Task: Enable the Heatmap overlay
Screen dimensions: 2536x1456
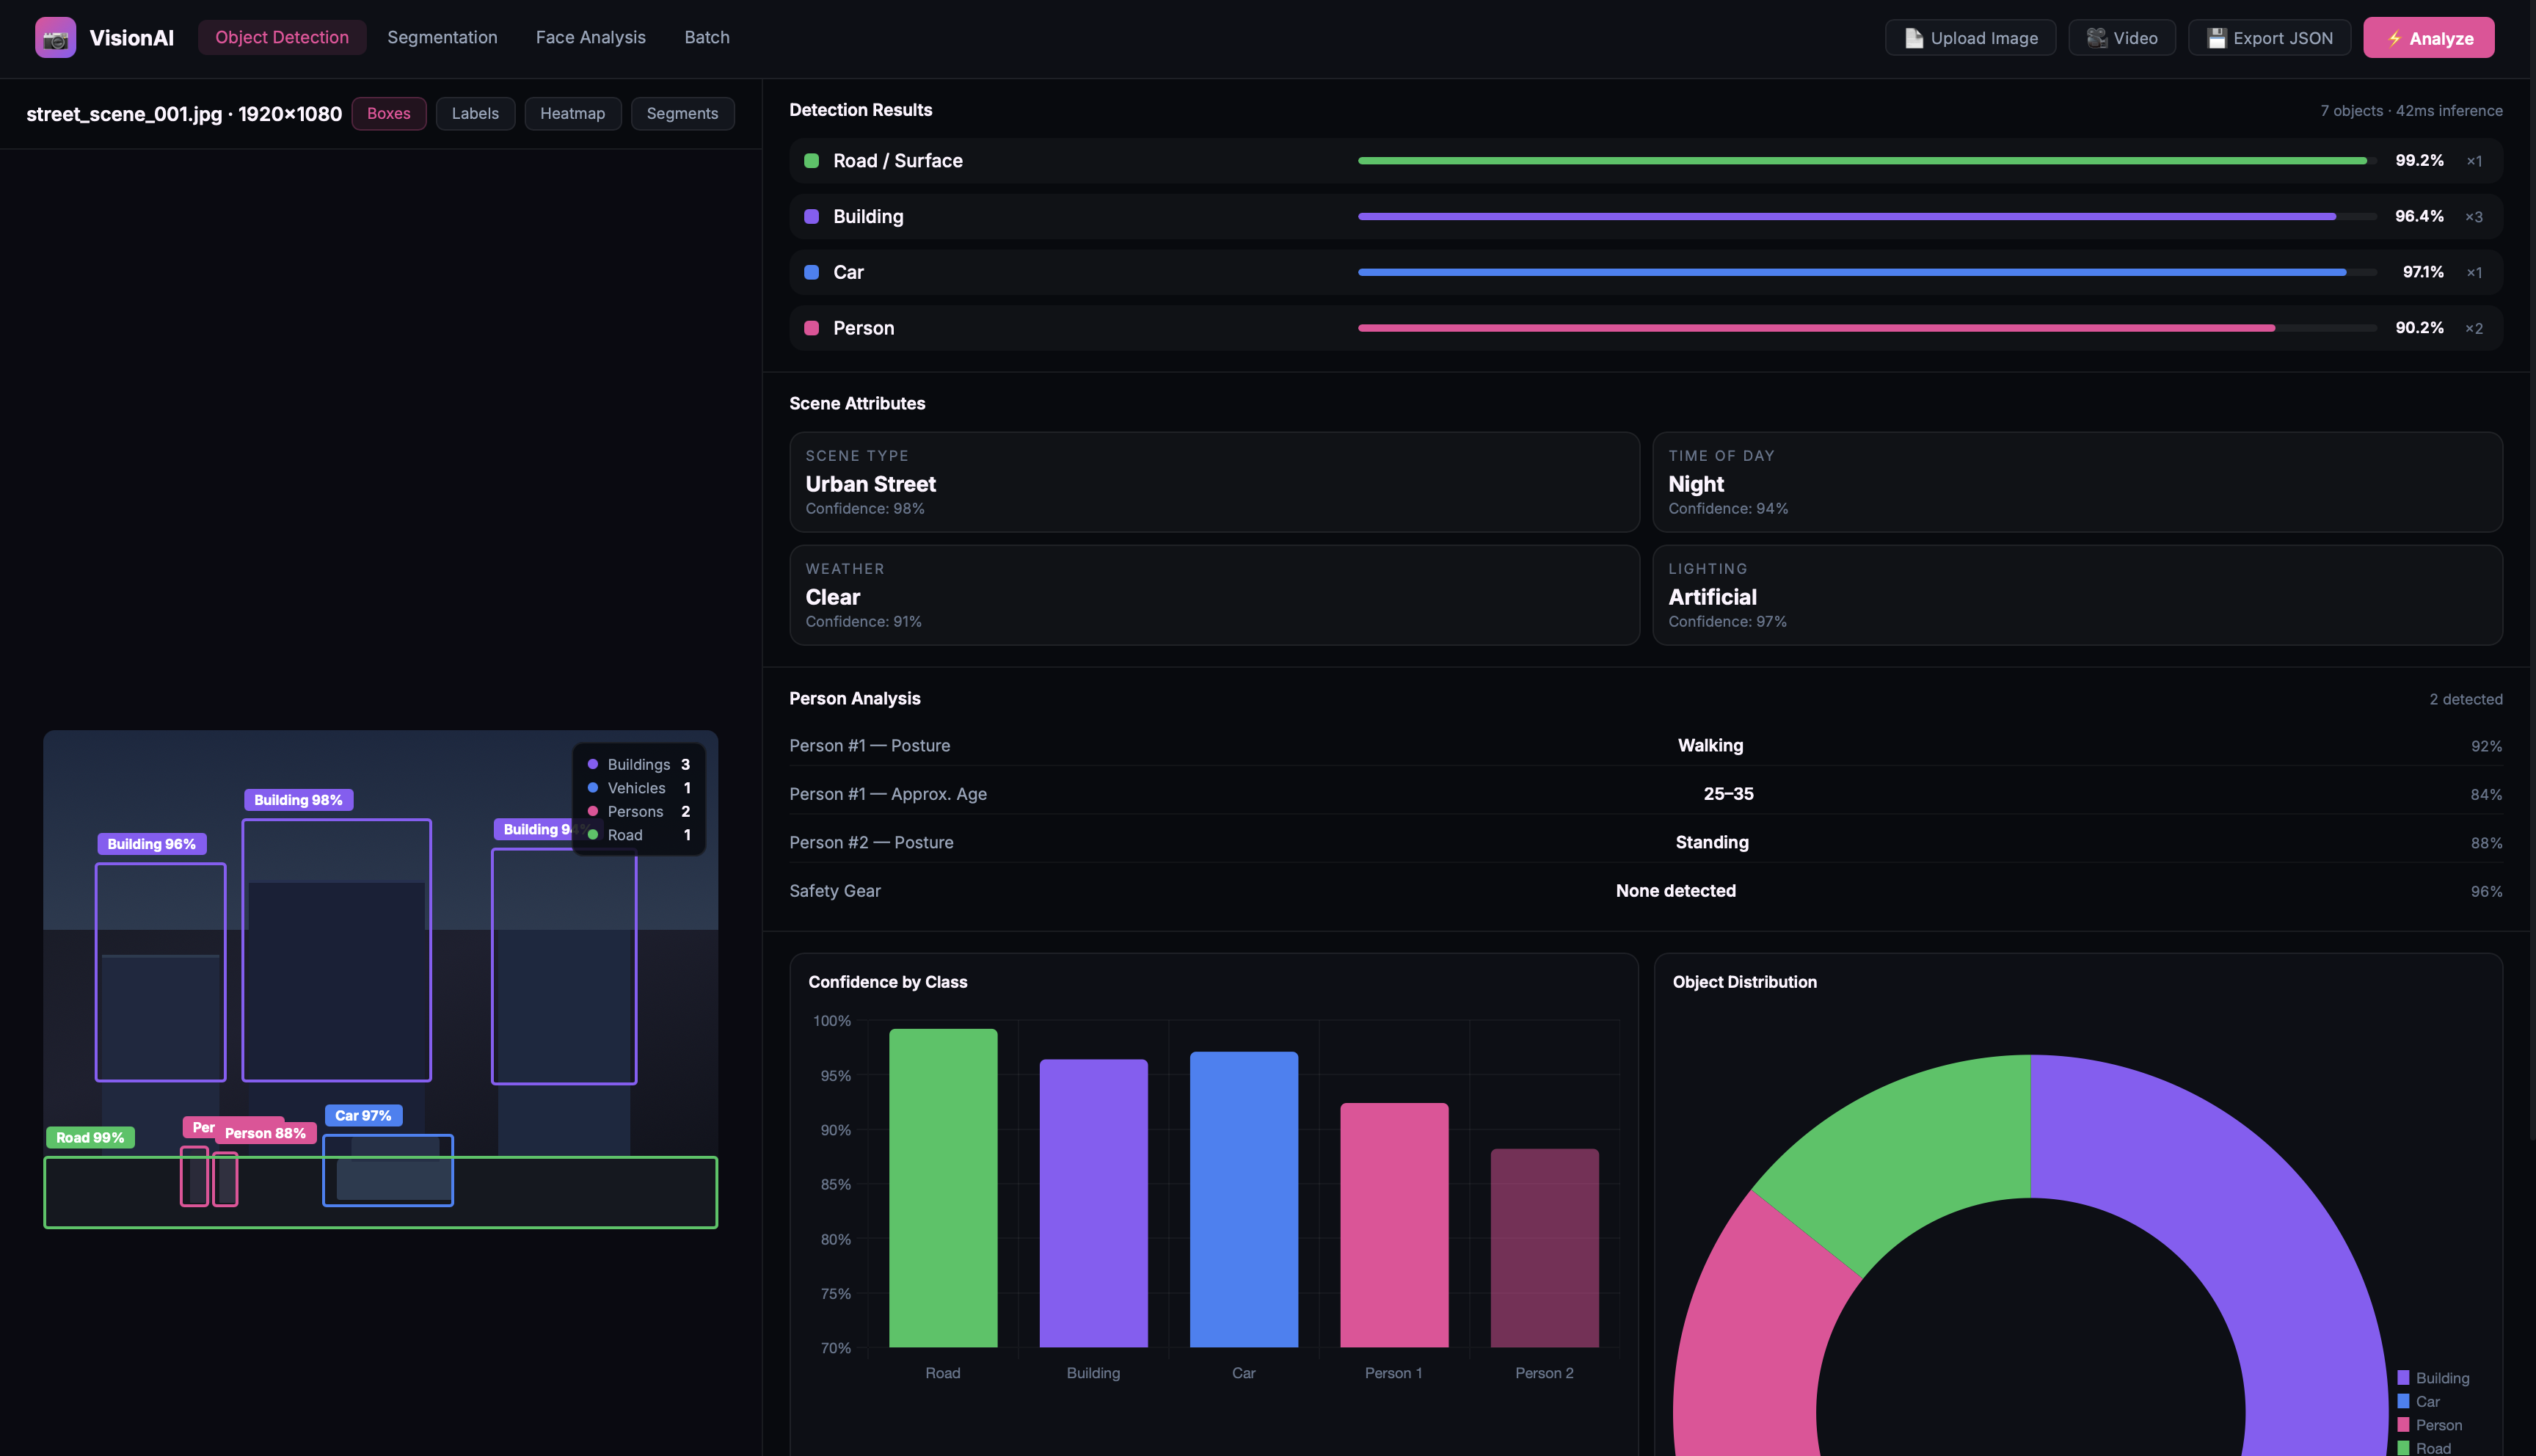Action: click(573, 113)
